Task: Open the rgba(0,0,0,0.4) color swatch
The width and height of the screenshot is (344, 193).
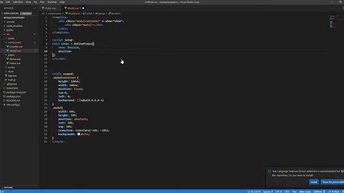Action: (78, 100)
